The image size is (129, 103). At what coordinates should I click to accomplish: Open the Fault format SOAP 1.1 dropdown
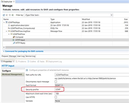coord(92,85)
